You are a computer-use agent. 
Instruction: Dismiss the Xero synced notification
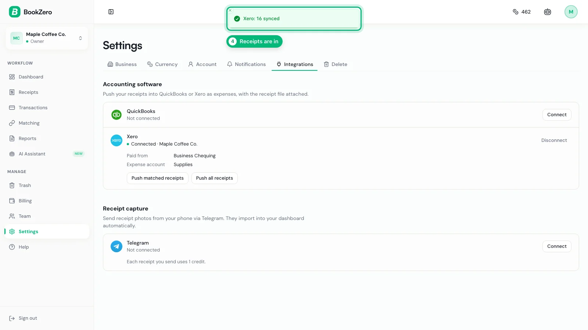point(230,10)
